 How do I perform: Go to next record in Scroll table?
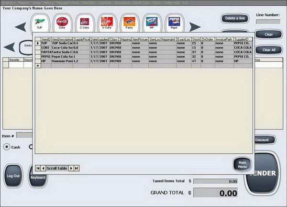click(x=71, y=168)
